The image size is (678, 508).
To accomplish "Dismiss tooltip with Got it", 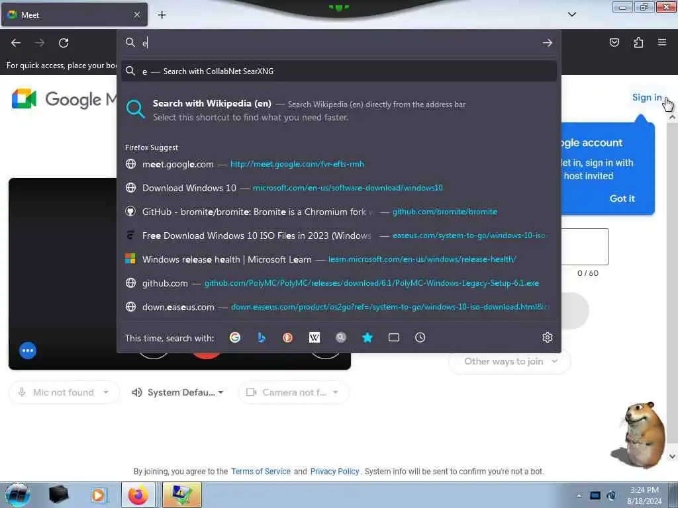I will click(622, 198).
